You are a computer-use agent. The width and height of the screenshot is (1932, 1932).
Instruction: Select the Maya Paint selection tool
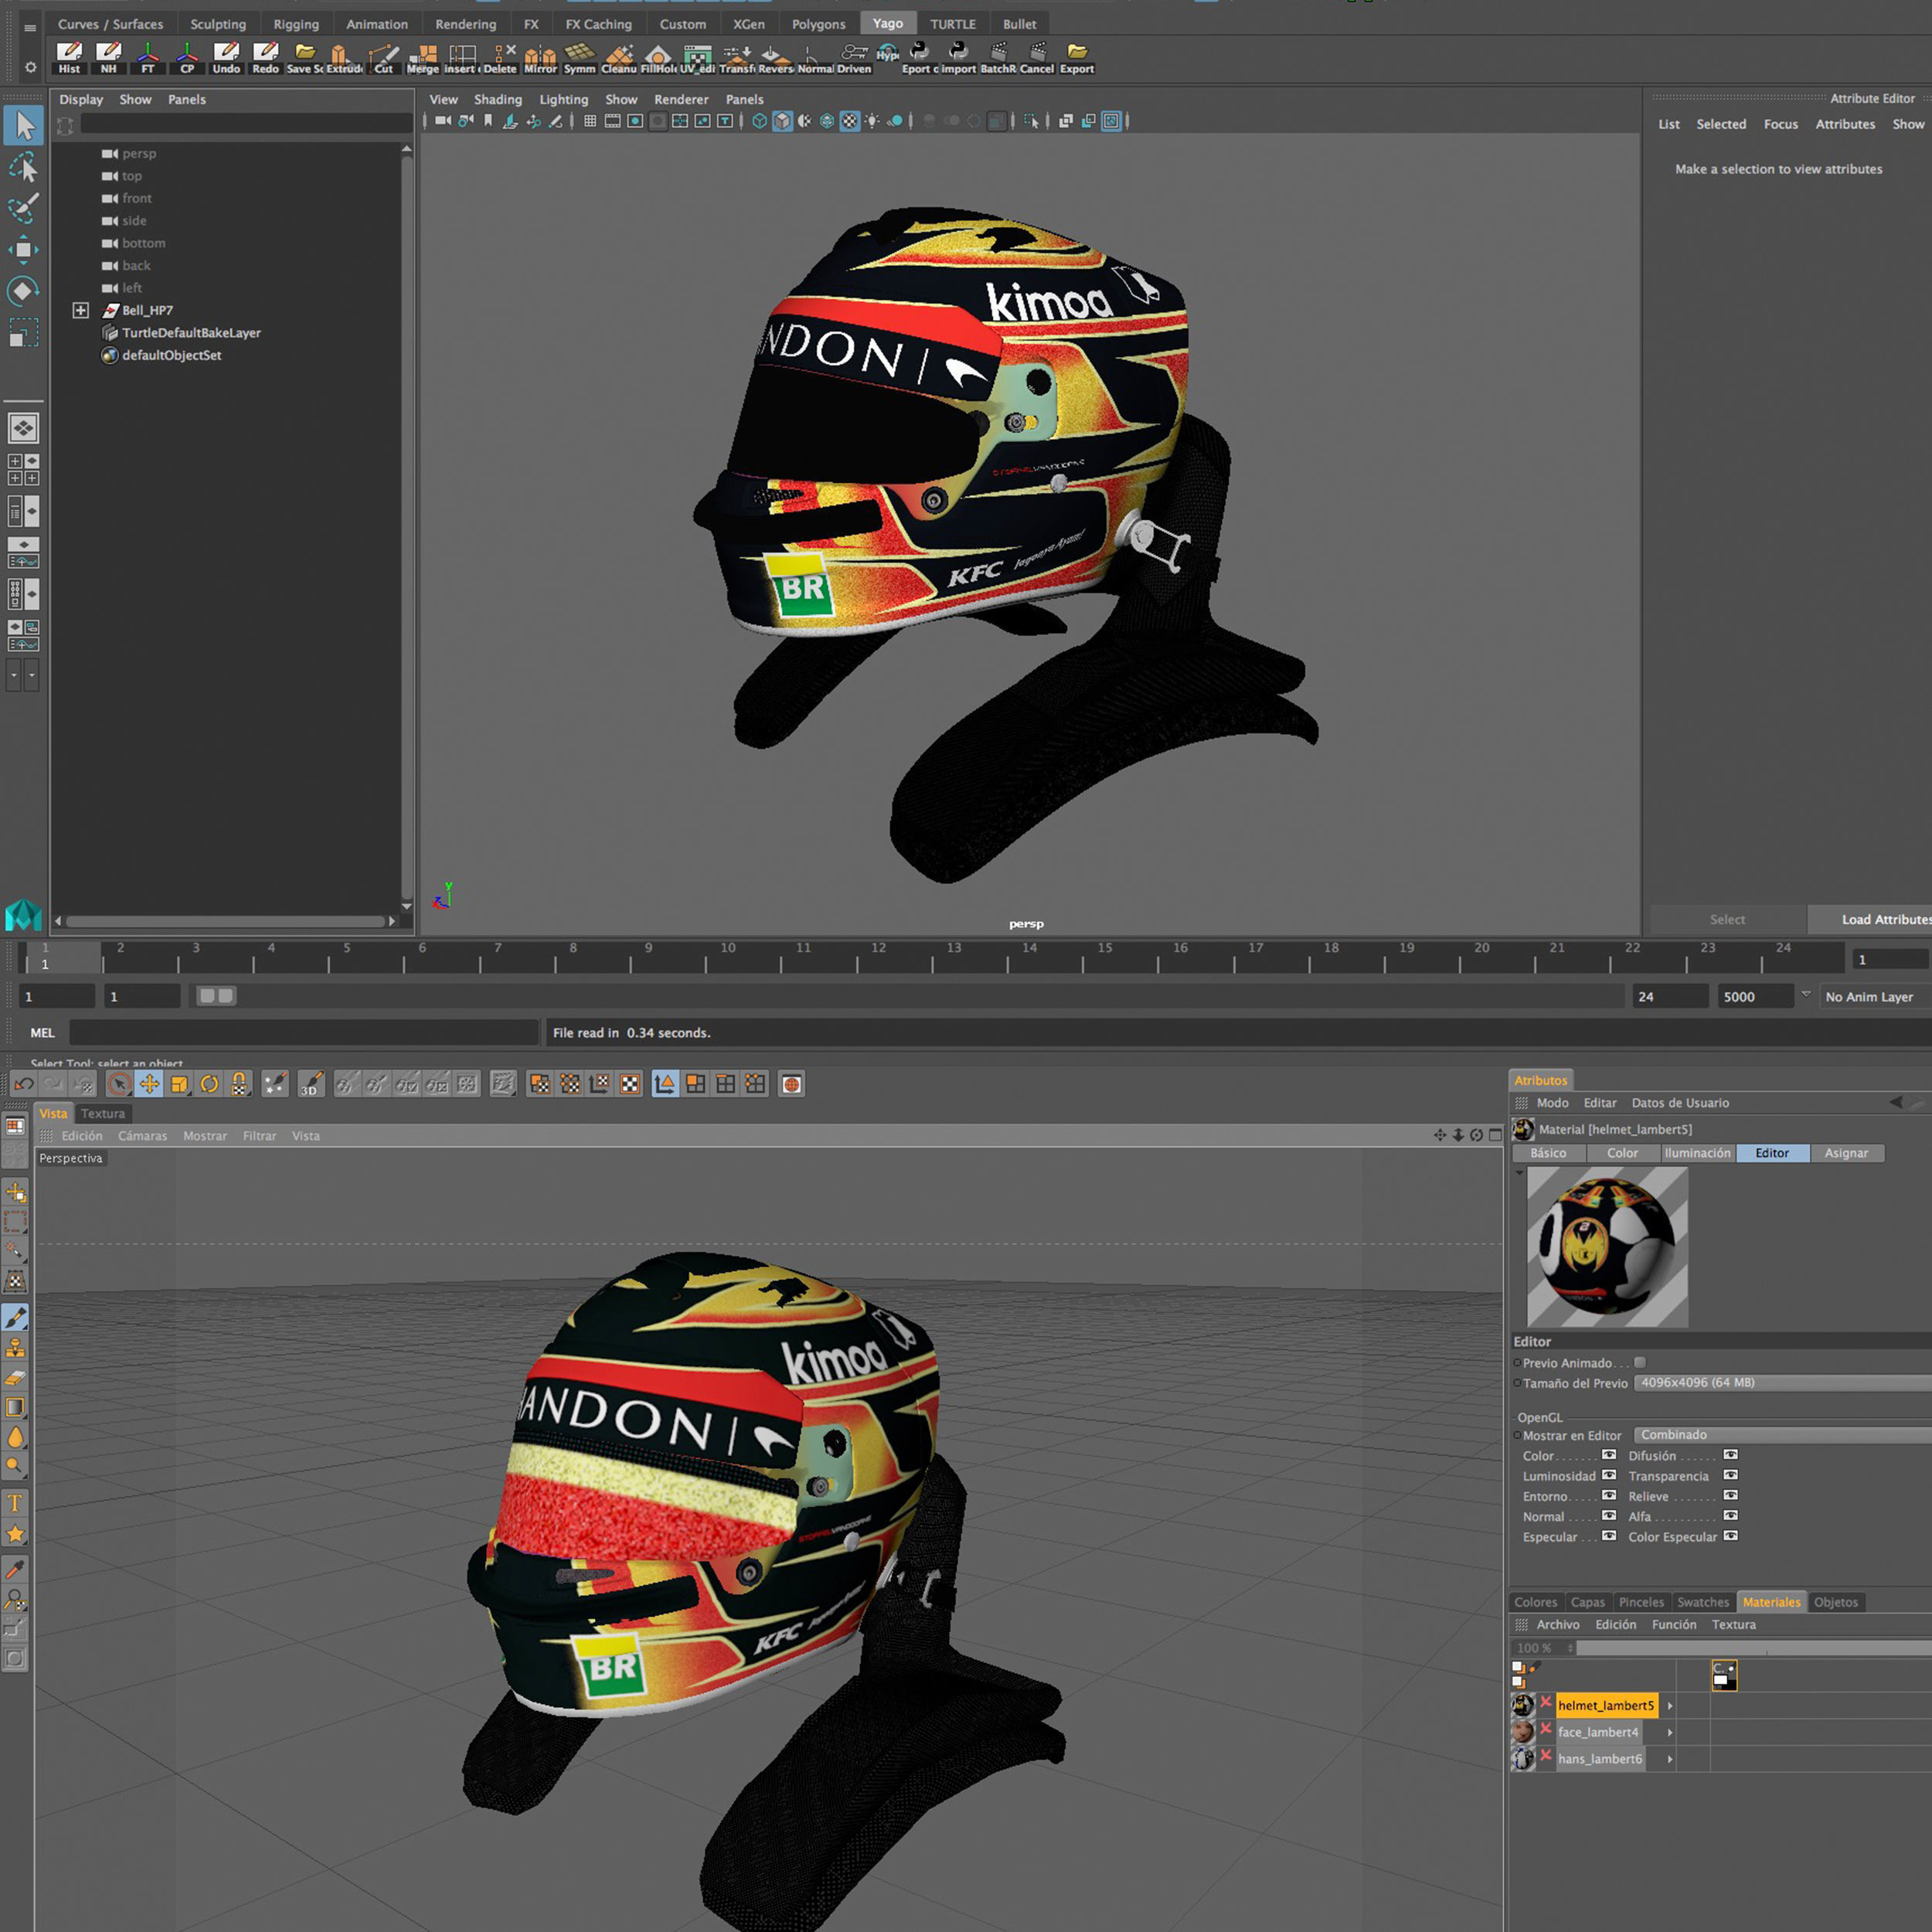(24, 208)
